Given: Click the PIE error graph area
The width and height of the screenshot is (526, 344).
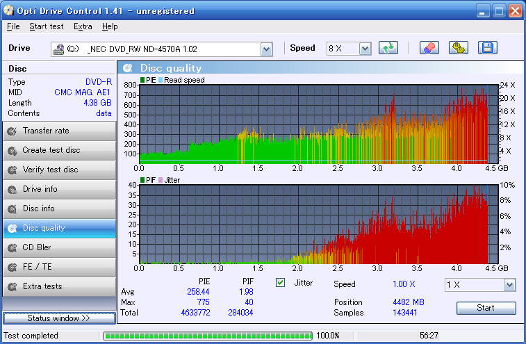Looking at the screenshot, I should coord(318,124).
